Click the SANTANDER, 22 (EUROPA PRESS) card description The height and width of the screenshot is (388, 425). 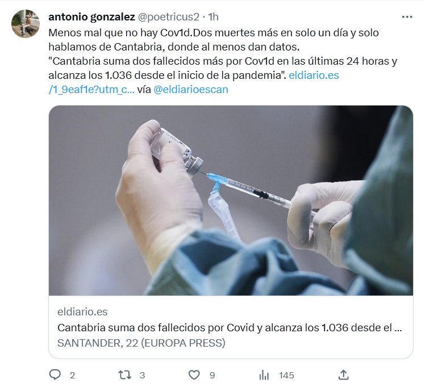(x=141, y=343)
